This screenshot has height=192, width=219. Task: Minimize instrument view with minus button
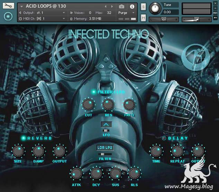click(x=216, y=8)
